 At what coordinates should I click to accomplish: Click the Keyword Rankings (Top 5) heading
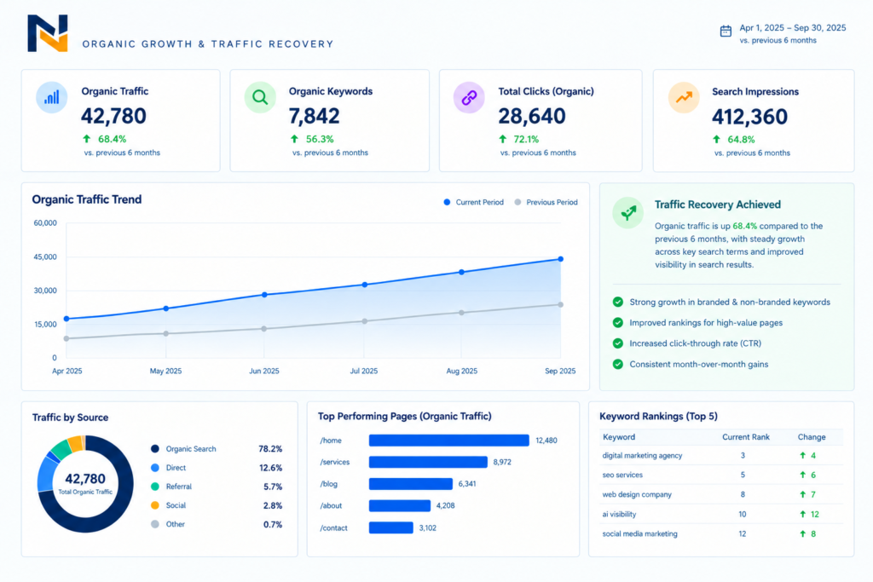click(x=659, y=416)
